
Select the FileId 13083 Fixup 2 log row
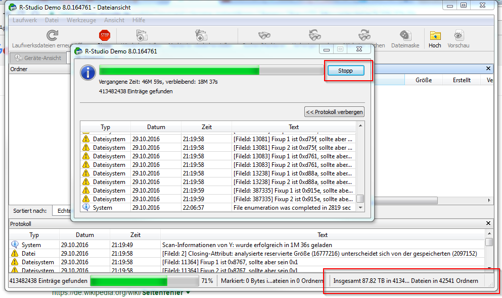[218, 165]
